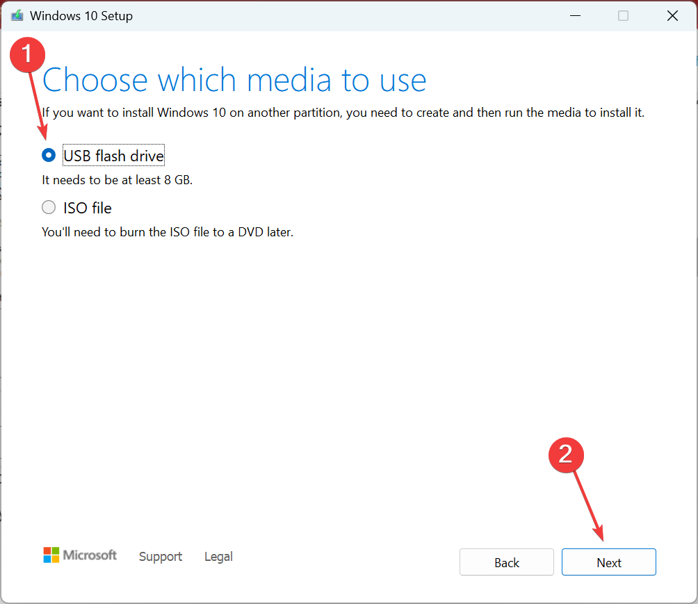Open the Legal link
This screenshot has width=698, height=604.
[218, 556]
